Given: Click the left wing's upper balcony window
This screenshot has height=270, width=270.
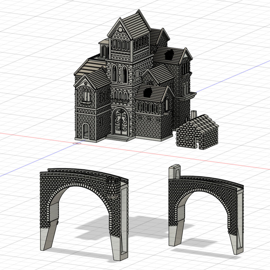Looking at the screenshot, I should 86,96.
